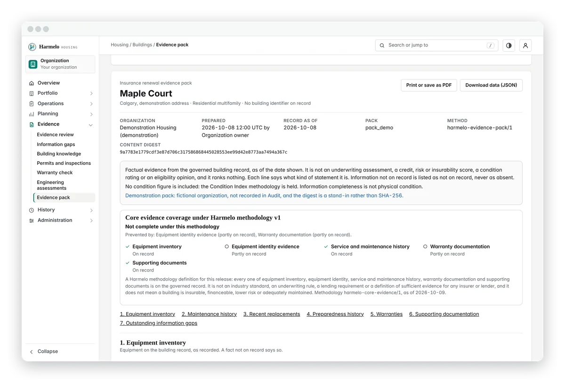Jump to 6. Supporting documentation section
The image size is (565, 383).
[x=444, y=314]
